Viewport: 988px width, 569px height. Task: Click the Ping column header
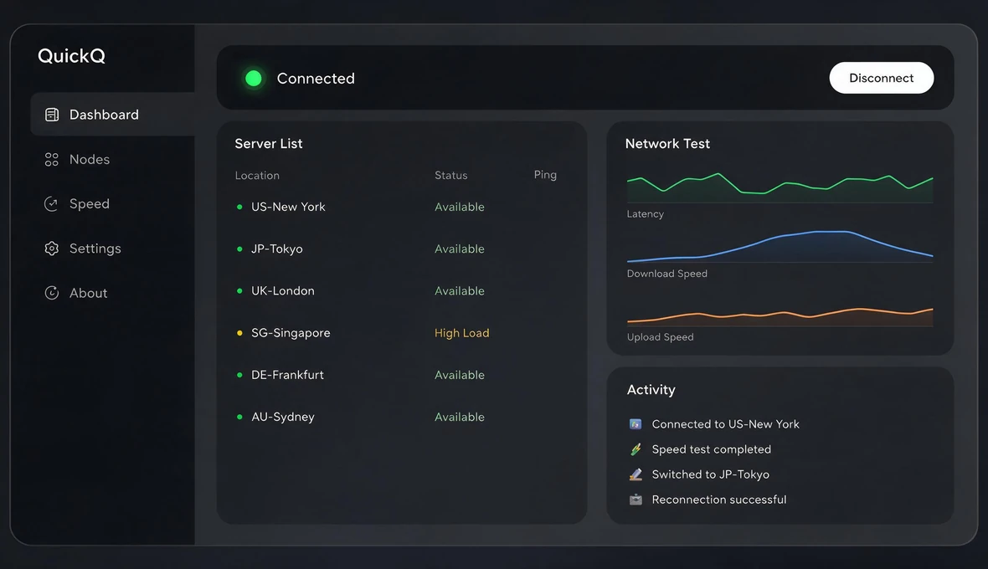point(545,175)
